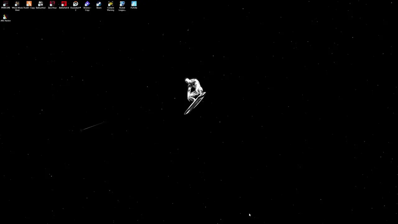
Task: Select the Content Warning game shortcut
Action: click(110, 6)
